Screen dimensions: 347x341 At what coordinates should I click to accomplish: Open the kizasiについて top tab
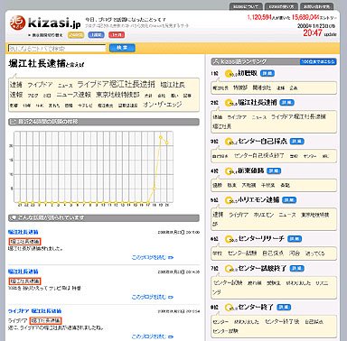[246, 6]
